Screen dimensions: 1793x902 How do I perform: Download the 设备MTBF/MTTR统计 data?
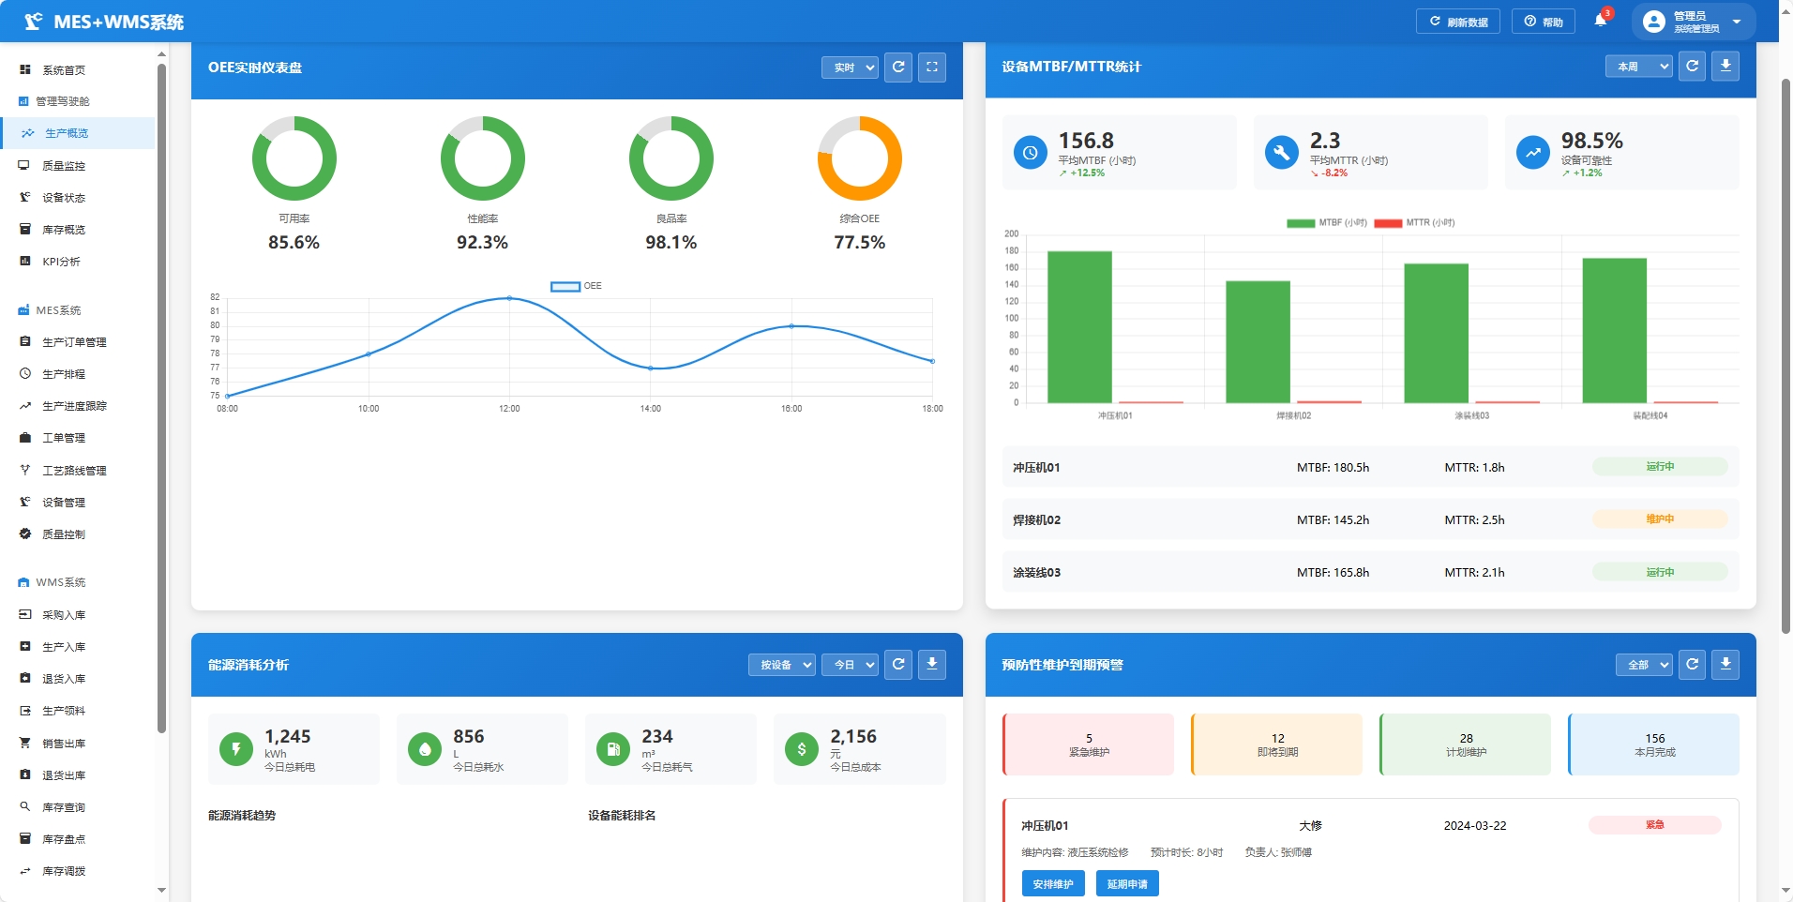pyautogui.click(x=1725, y=66)
